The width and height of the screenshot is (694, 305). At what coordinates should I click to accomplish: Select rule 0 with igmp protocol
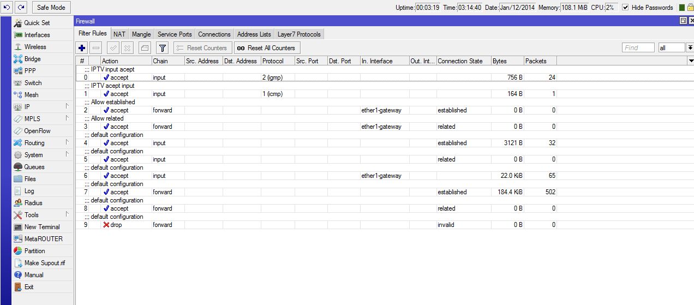(316, 77)
